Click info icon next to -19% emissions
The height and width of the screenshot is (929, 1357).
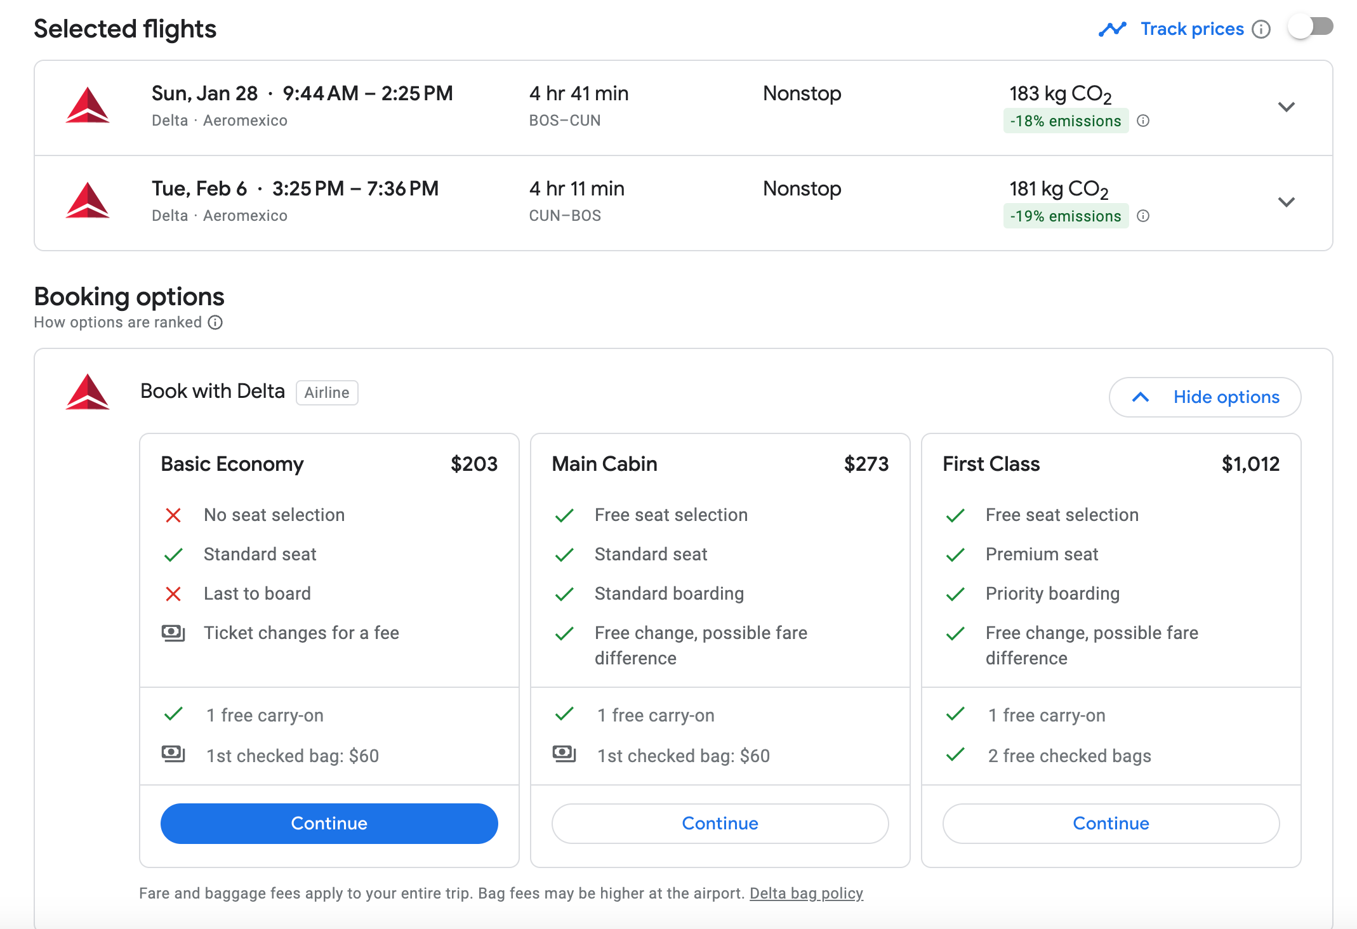tap(1143, 216)
